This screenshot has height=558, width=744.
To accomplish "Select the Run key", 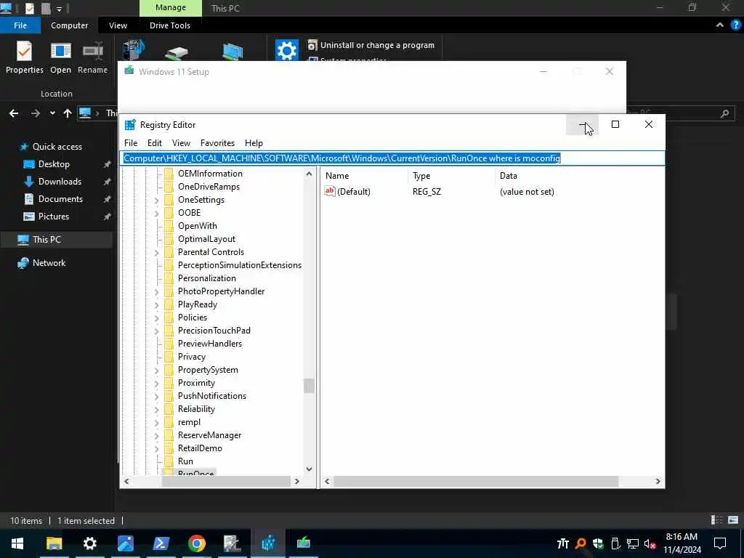I will [185, 461].
